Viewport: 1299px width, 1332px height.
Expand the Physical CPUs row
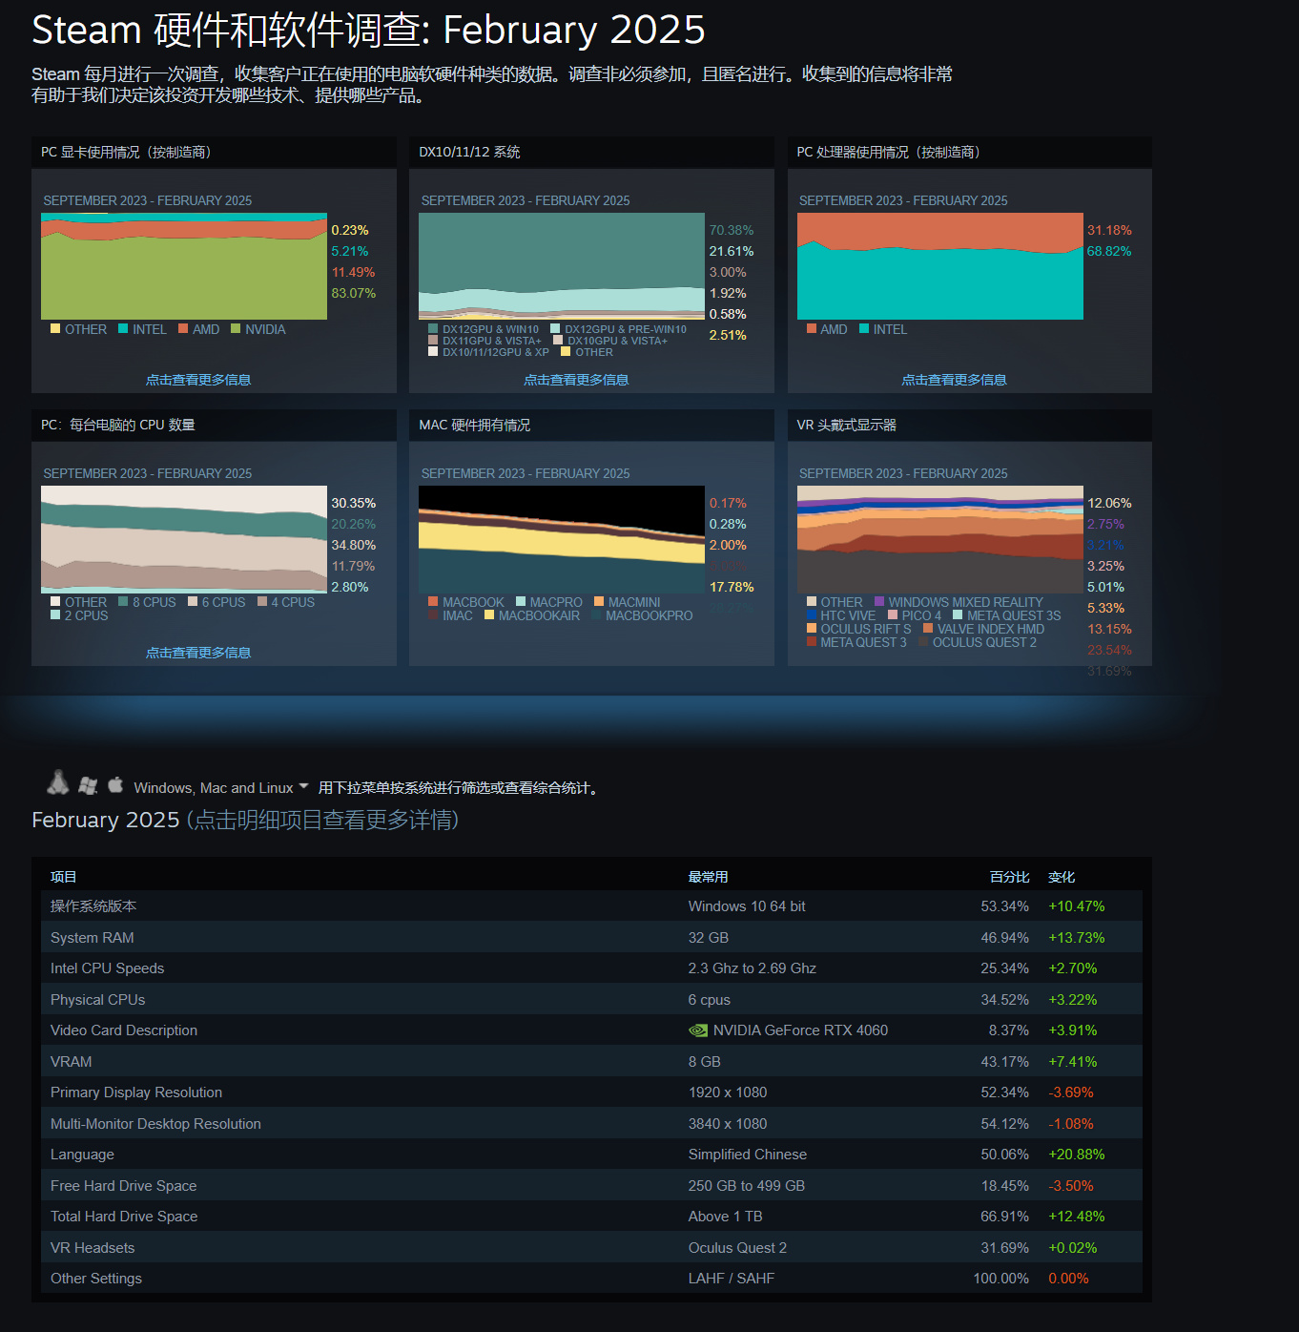tap(591, 999)
